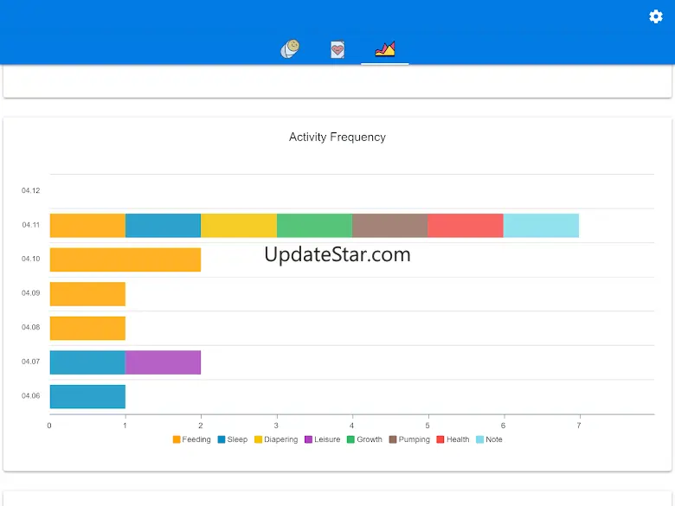Toggle the Feeding legend swatch

click(x=177, y=439)
